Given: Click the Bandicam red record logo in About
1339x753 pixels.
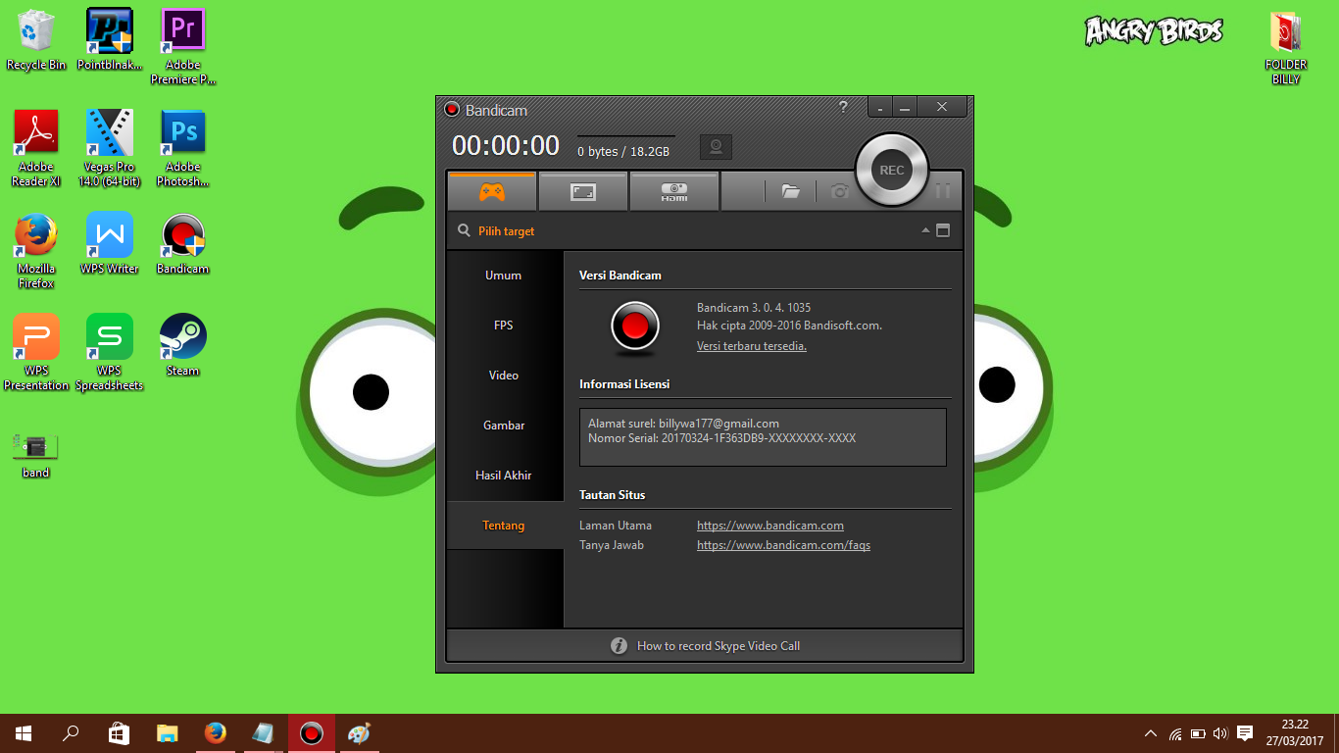Looking at the screenshot, I should (x=634, y=326).
